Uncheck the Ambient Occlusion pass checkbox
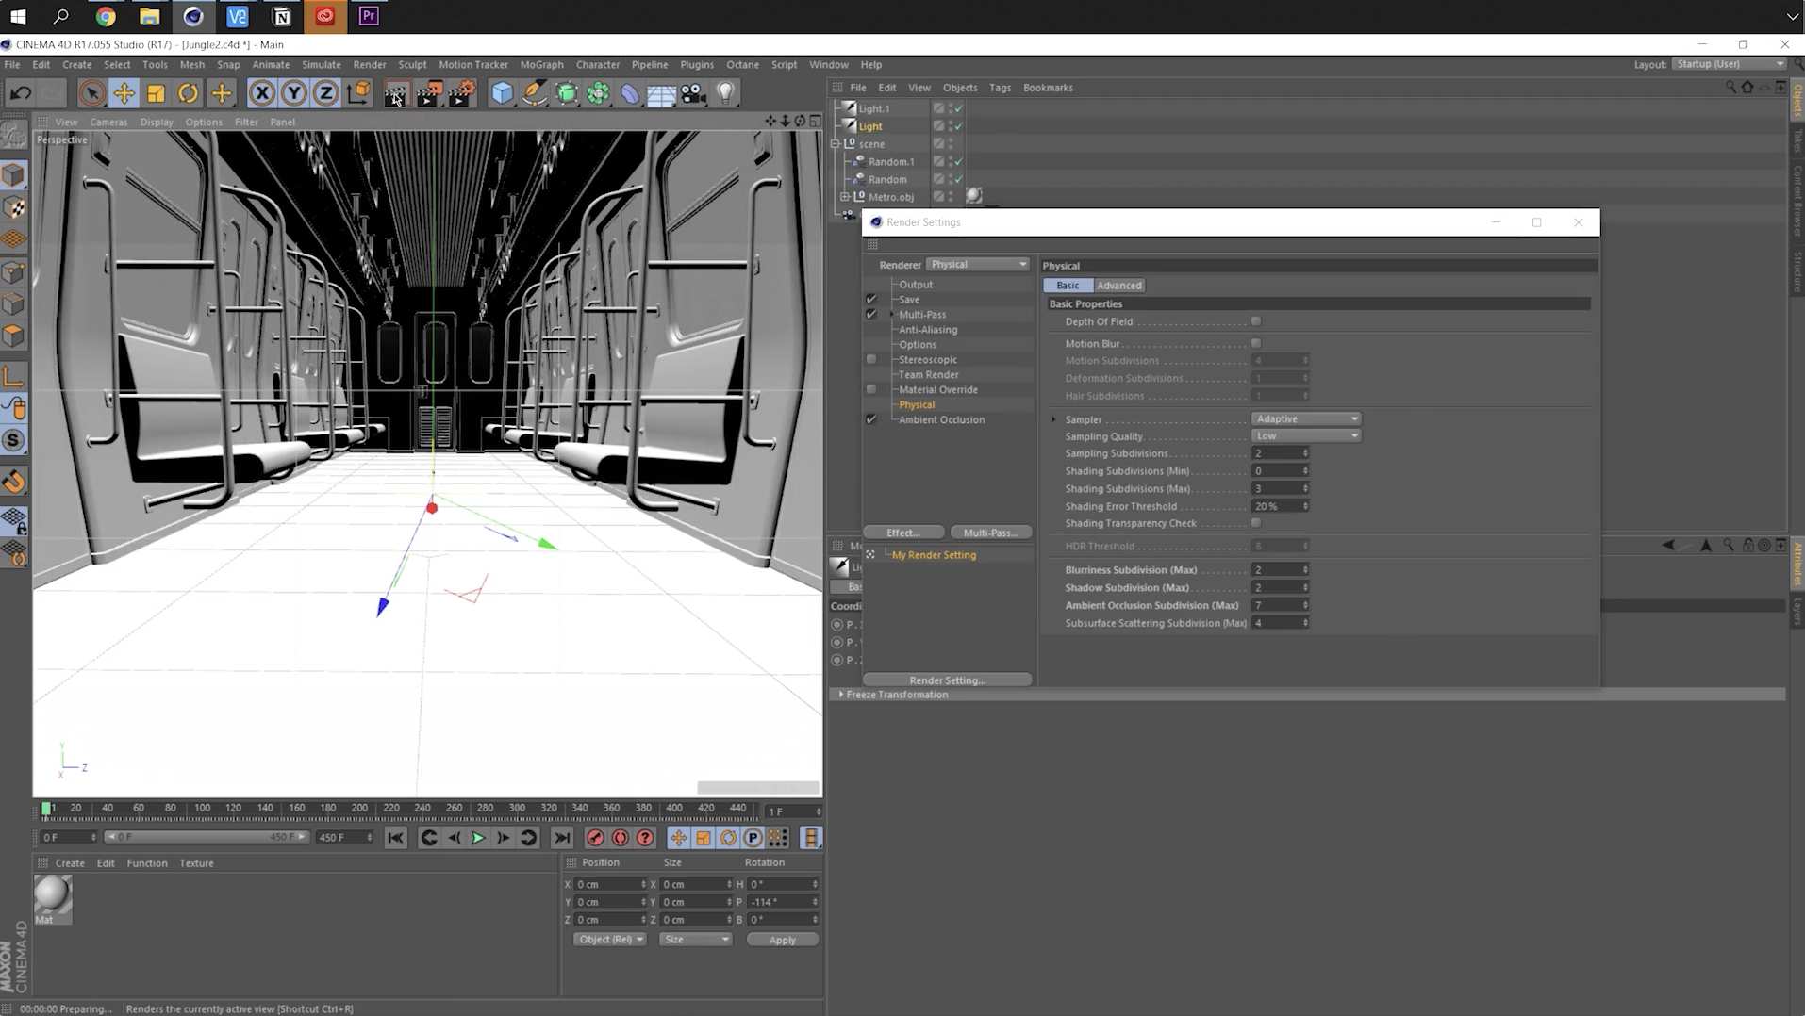This screenshot has width=1805, height=1016. (x=871, y=419)
